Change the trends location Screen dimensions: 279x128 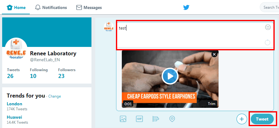tap(55, 96)
